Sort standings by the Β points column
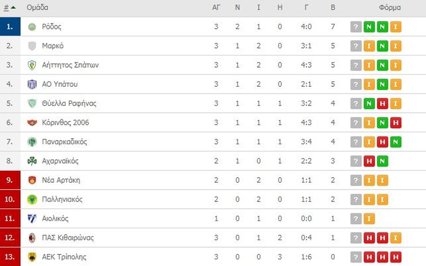The height and width of the screenshot is (266, 426). [333, 7]
